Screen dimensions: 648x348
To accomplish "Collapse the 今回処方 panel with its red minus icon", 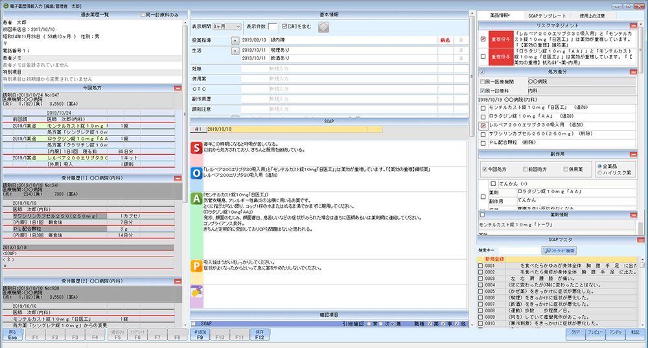I will [178, 87].
